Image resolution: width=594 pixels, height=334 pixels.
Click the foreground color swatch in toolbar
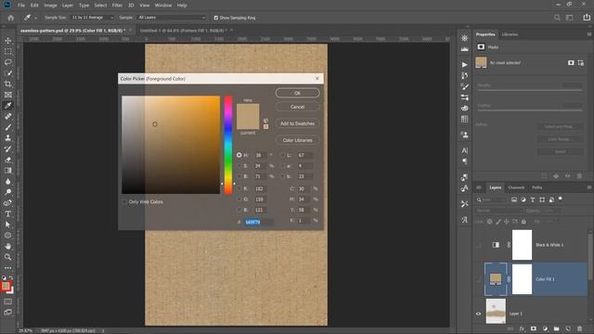[6, 287]
